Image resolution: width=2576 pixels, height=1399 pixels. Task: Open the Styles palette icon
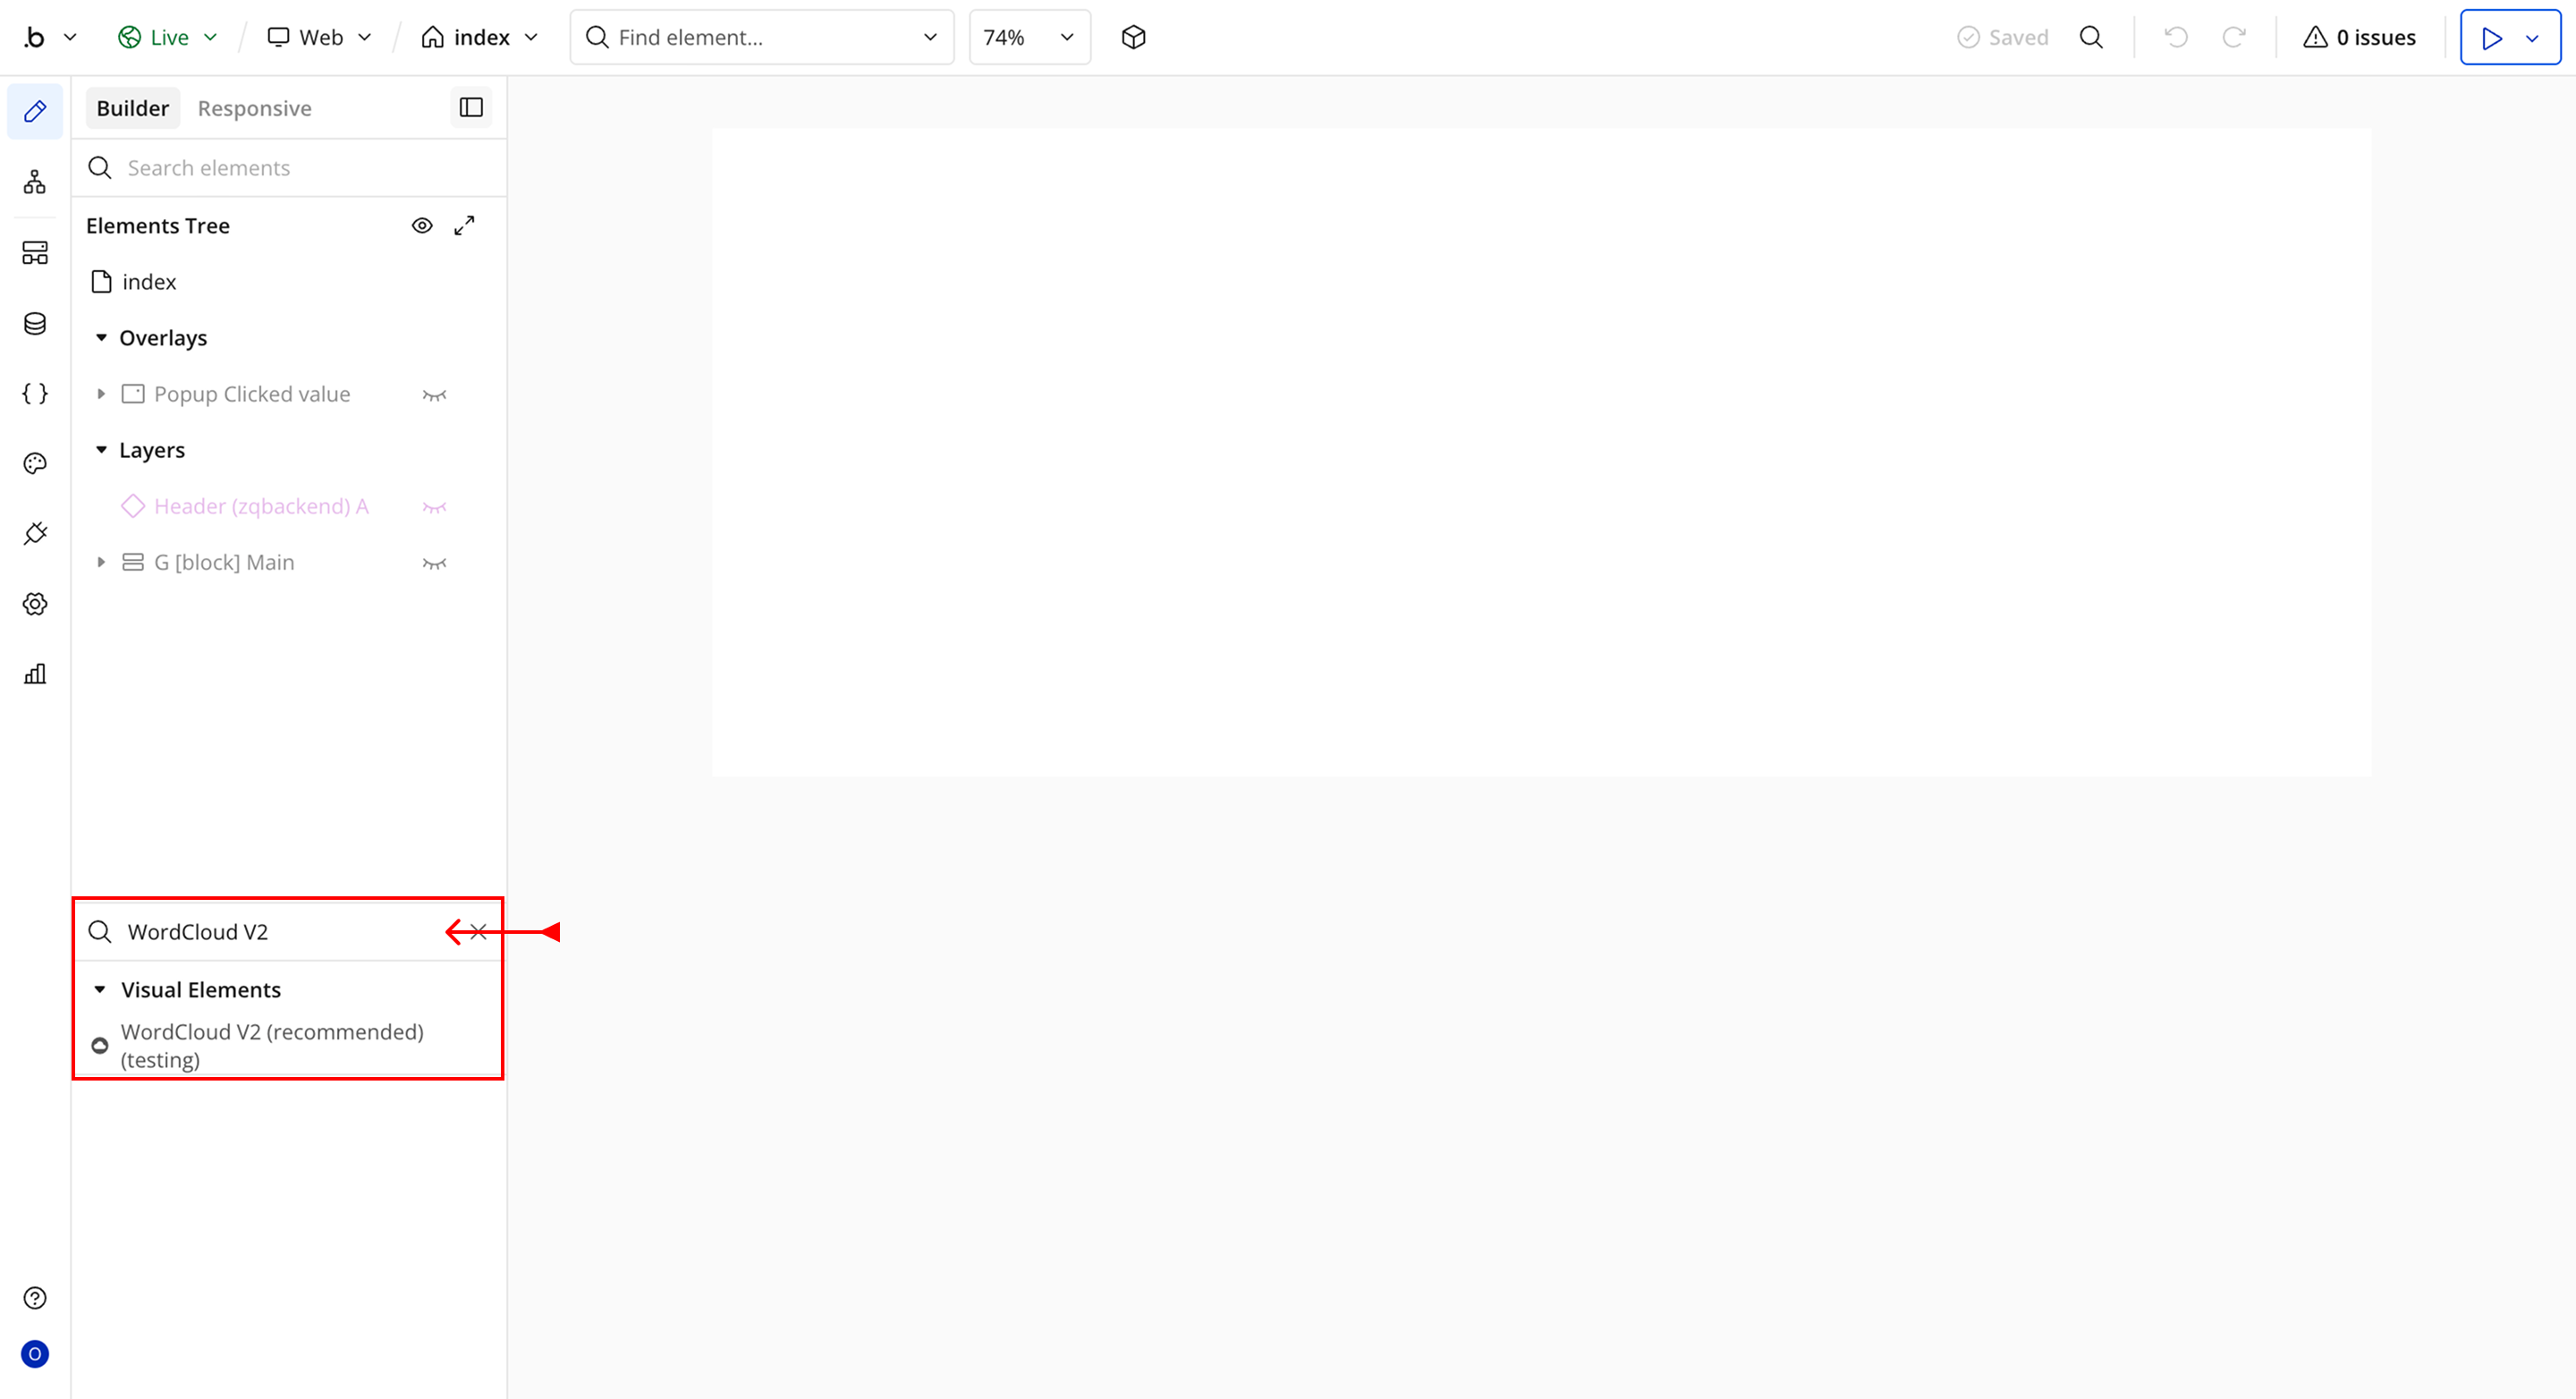35,464
